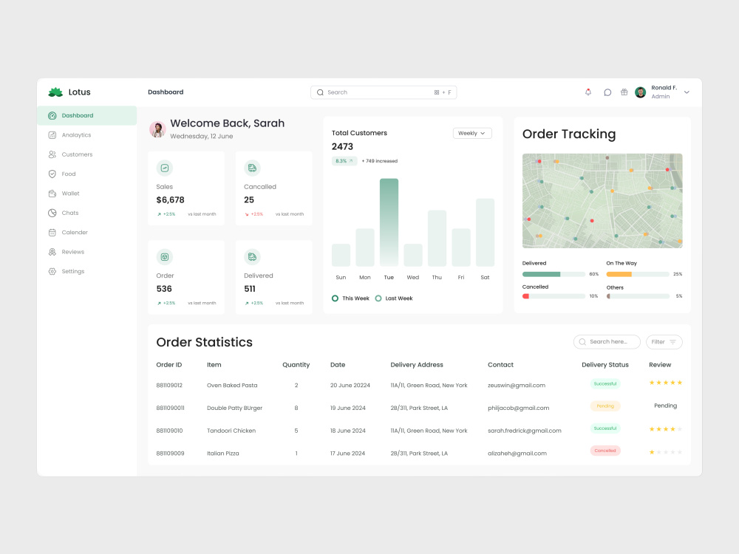Viewport: 739px width, 554px height.
Task: Click the gift box icon
Action: [624, 92]
